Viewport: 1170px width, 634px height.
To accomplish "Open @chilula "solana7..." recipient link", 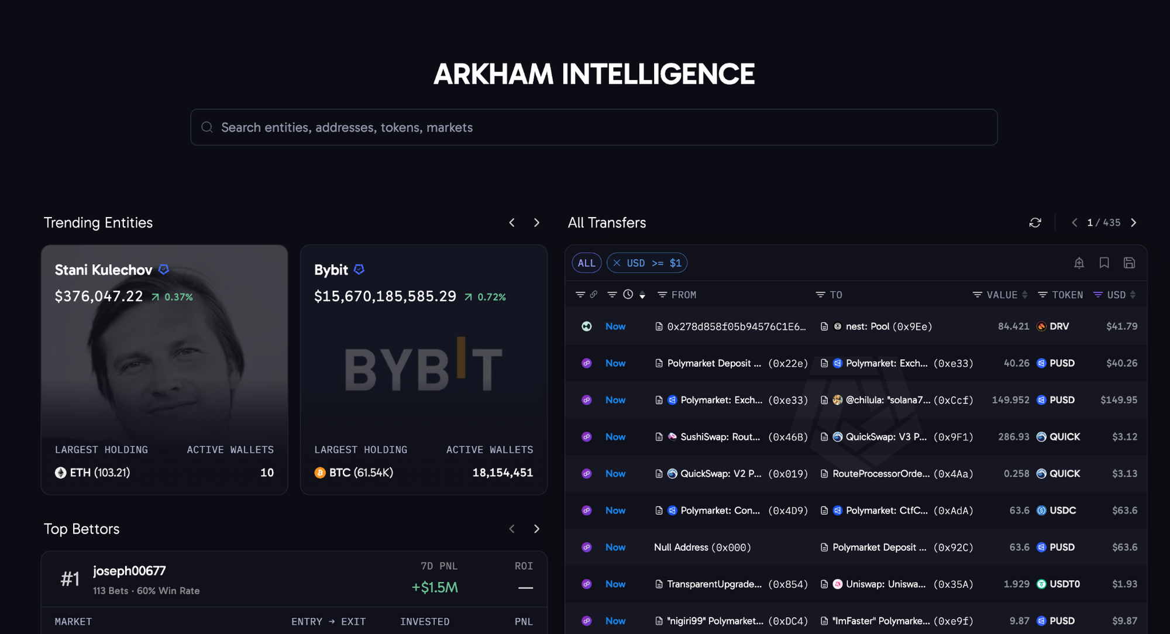I will coord(909,400).
